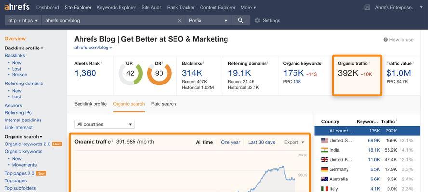Click the Germany flag icon

324,169
